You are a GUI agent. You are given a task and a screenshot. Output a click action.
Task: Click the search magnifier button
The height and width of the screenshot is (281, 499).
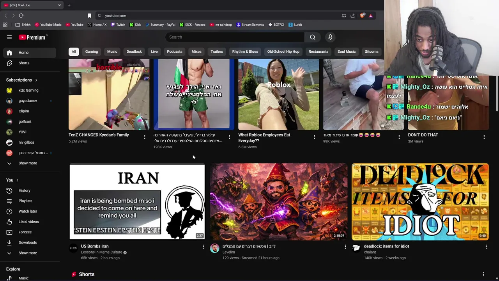coord(313,37)
